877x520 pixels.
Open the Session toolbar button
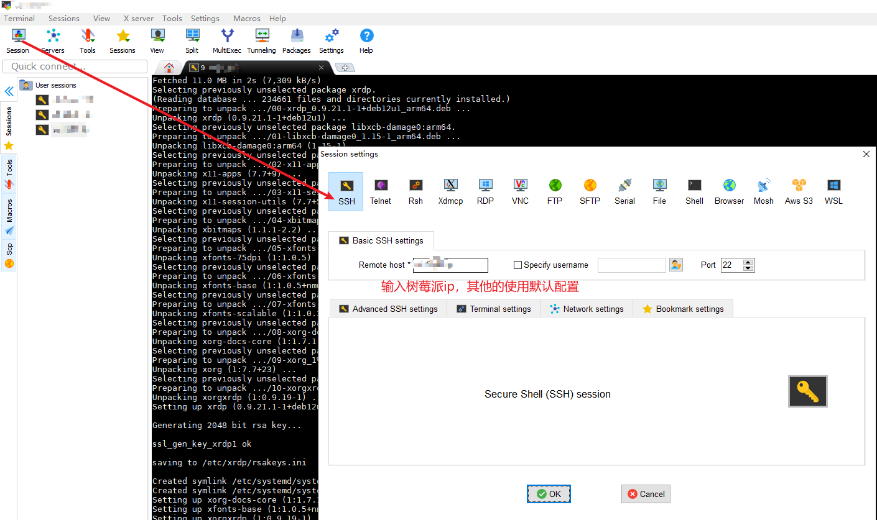pyautogui.click(x=18, y=41)
